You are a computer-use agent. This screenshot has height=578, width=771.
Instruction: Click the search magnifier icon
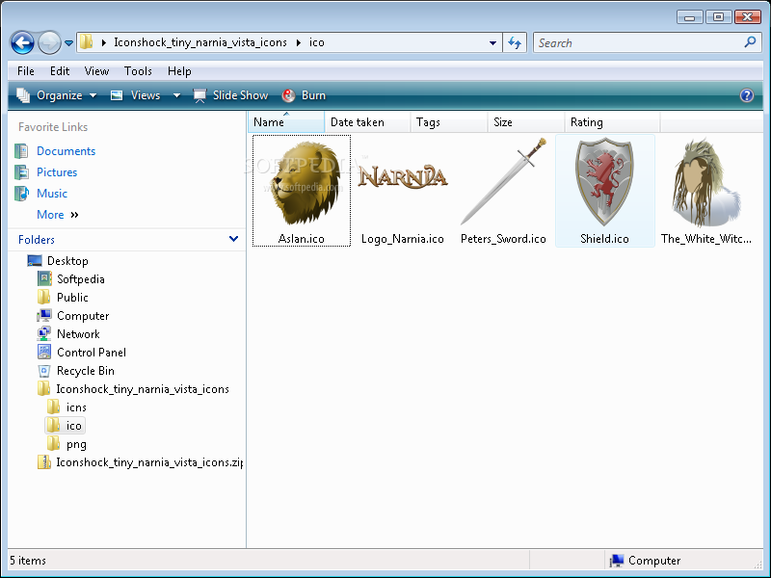pos(751,42)
